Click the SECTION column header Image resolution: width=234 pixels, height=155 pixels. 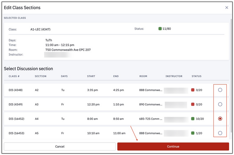coord(40,76)
